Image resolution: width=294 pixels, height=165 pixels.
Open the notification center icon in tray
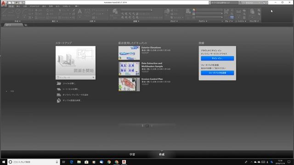tap(289, 162)
